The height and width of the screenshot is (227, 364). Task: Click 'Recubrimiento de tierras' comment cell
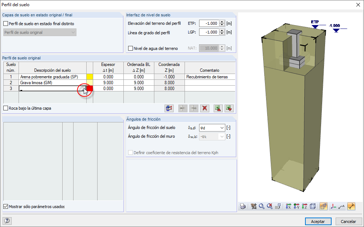pyautogui.click(x=210, y=77)
